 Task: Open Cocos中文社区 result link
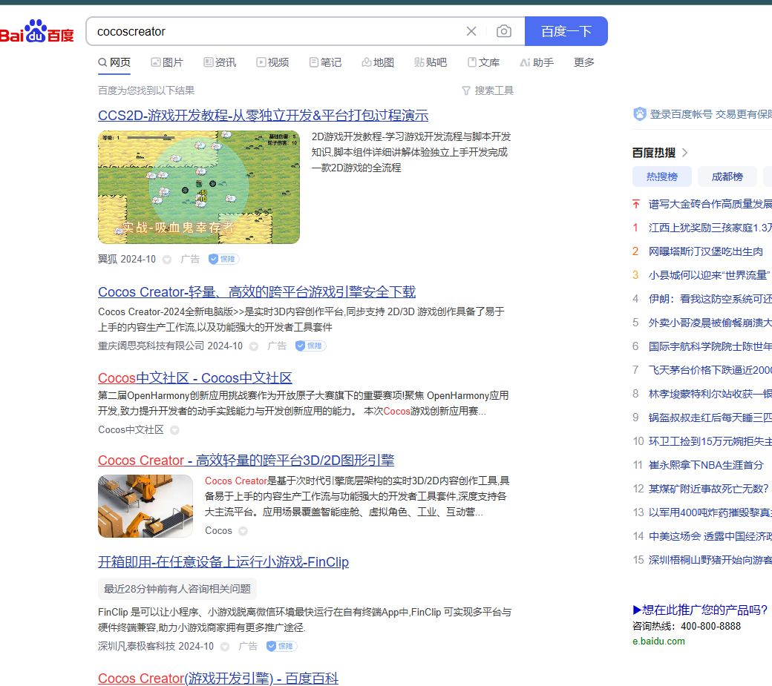(x=195, y=377)
